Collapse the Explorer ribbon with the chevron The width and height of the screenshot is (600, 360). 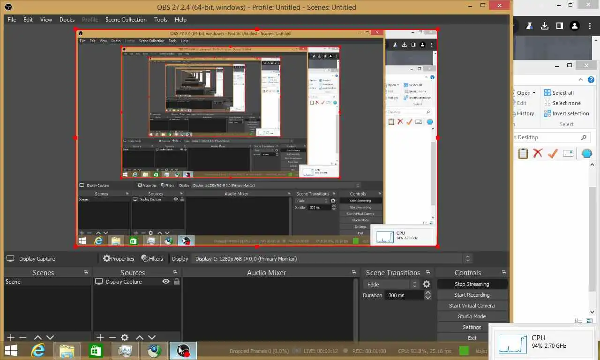(580, 80)
